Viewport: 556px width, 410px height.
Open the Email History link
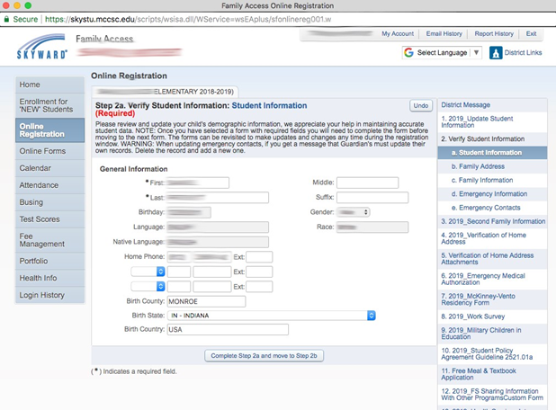tap(444, 34)
